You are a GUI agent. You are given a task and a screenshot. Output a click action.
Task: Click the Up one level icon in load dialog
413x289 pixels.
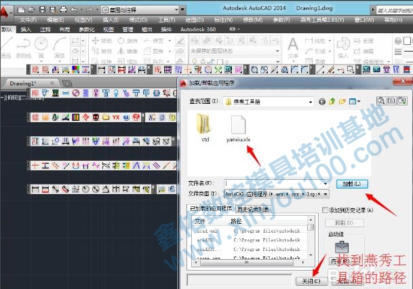(332, 102)
